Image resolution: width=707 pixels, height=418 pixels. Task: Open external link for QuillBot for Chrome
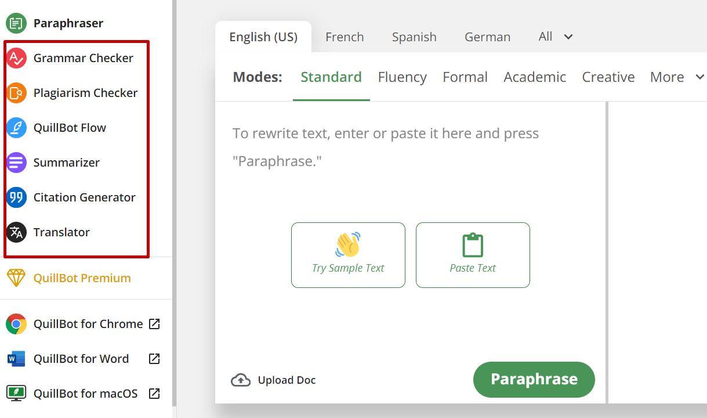click(154, 324)
